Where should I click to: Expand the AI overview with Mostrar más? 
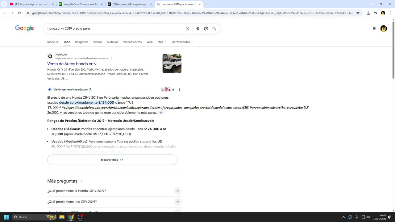click(x=112, y=160)
